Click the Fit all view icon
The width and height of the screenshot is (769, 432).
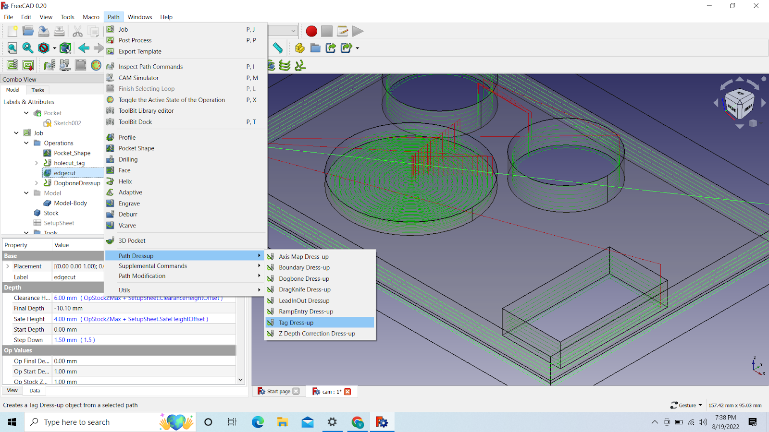[x=12, y=48]
